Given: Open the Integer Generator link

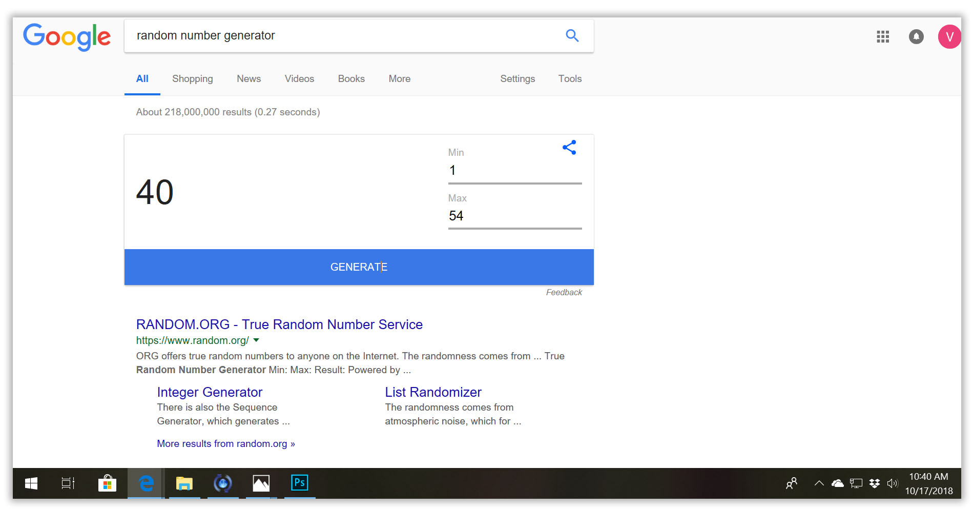Looking at the screenshot, I should 210,392.
